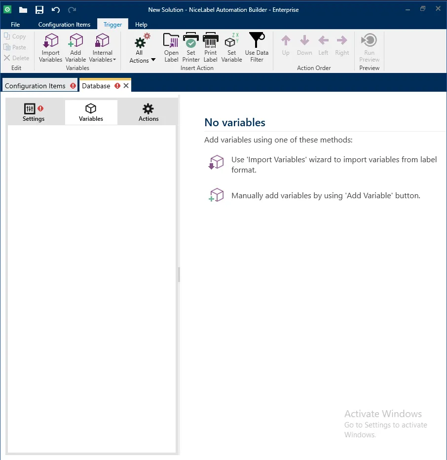
Task: Click the Configuration Items document tab
Action: point(36,85)
